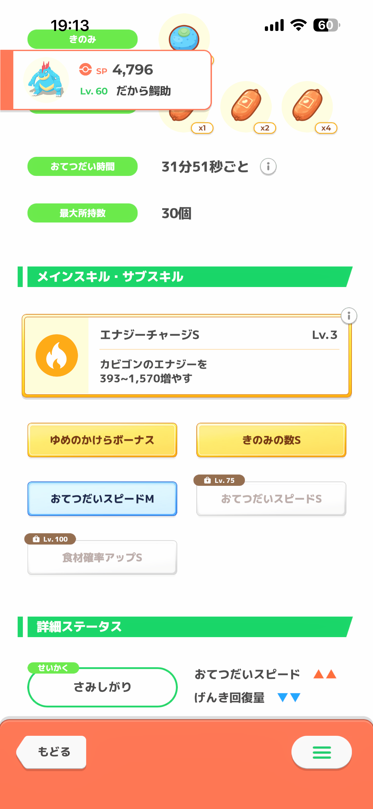Image resolution: width=373 pixels, height=809 pixels.
Task: Tap locked 食材確率アップS skill
Action: pos(102,558)
